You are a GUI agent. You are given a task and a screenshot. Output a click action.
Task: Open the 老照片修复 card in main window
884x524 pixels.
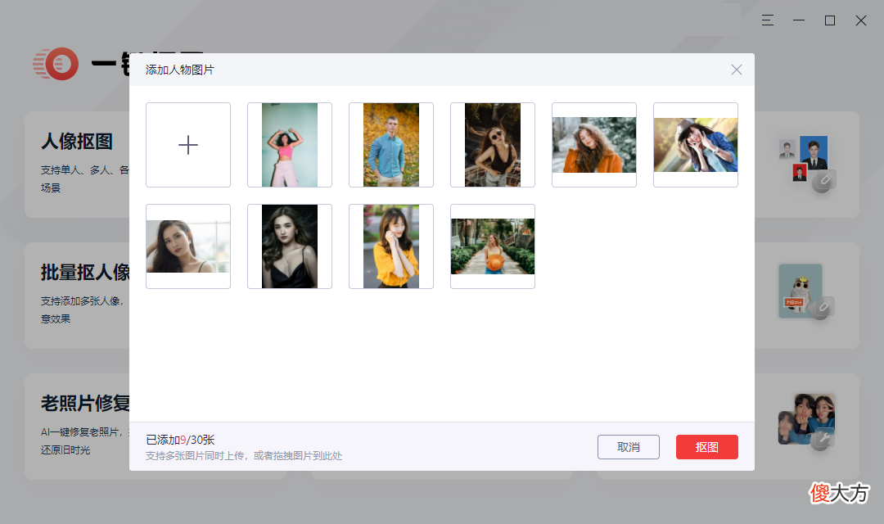pyautogui.click(x=77, y=426)
